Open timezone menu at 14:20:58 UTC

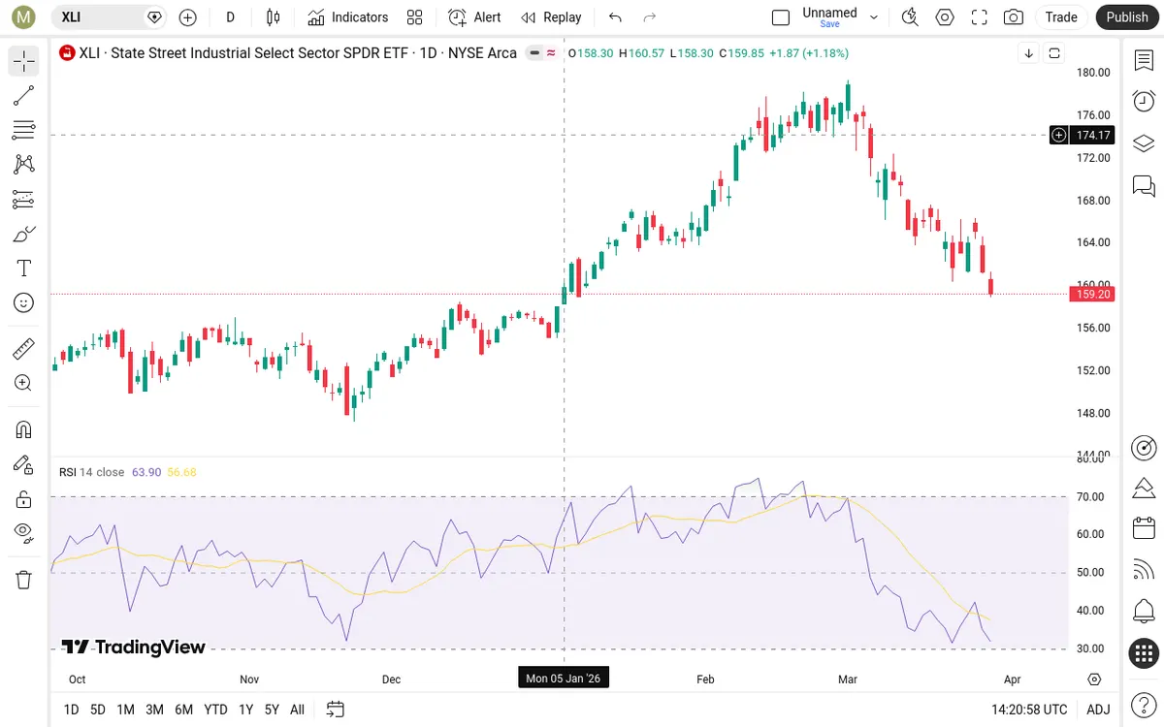1029,710
